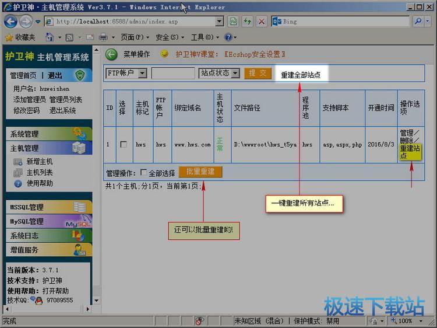
Task: Expand the 系统日志 section
Action: [x=49, y=235]
